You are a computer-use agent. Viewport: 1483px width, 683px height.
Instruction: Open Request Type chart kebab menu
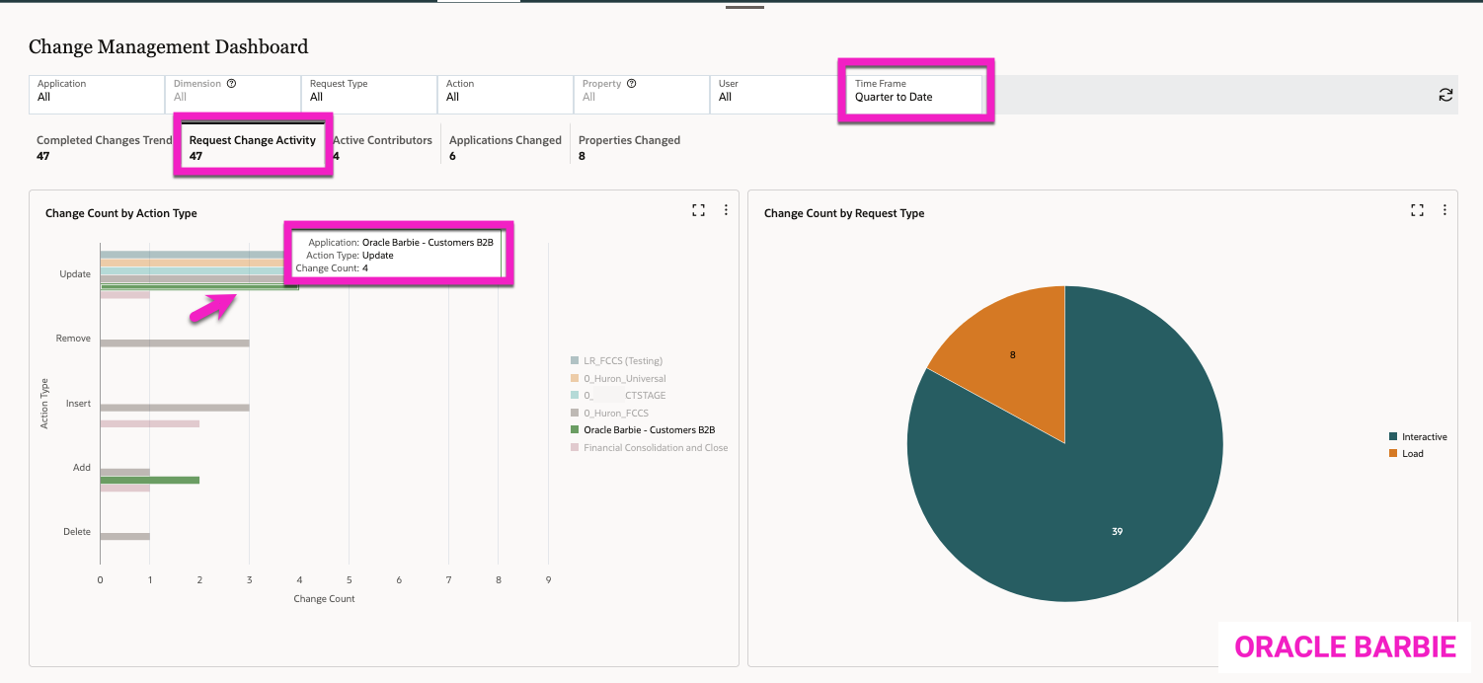coord(1444,210)
